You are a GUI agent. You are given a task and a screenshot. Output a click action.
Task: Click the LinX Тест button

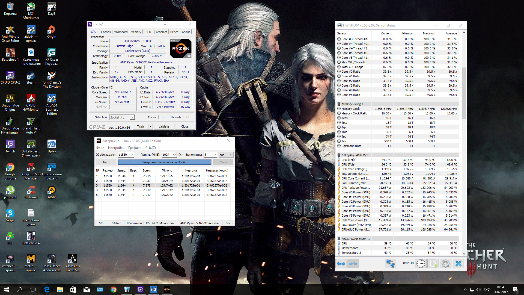tap(106, 162)
